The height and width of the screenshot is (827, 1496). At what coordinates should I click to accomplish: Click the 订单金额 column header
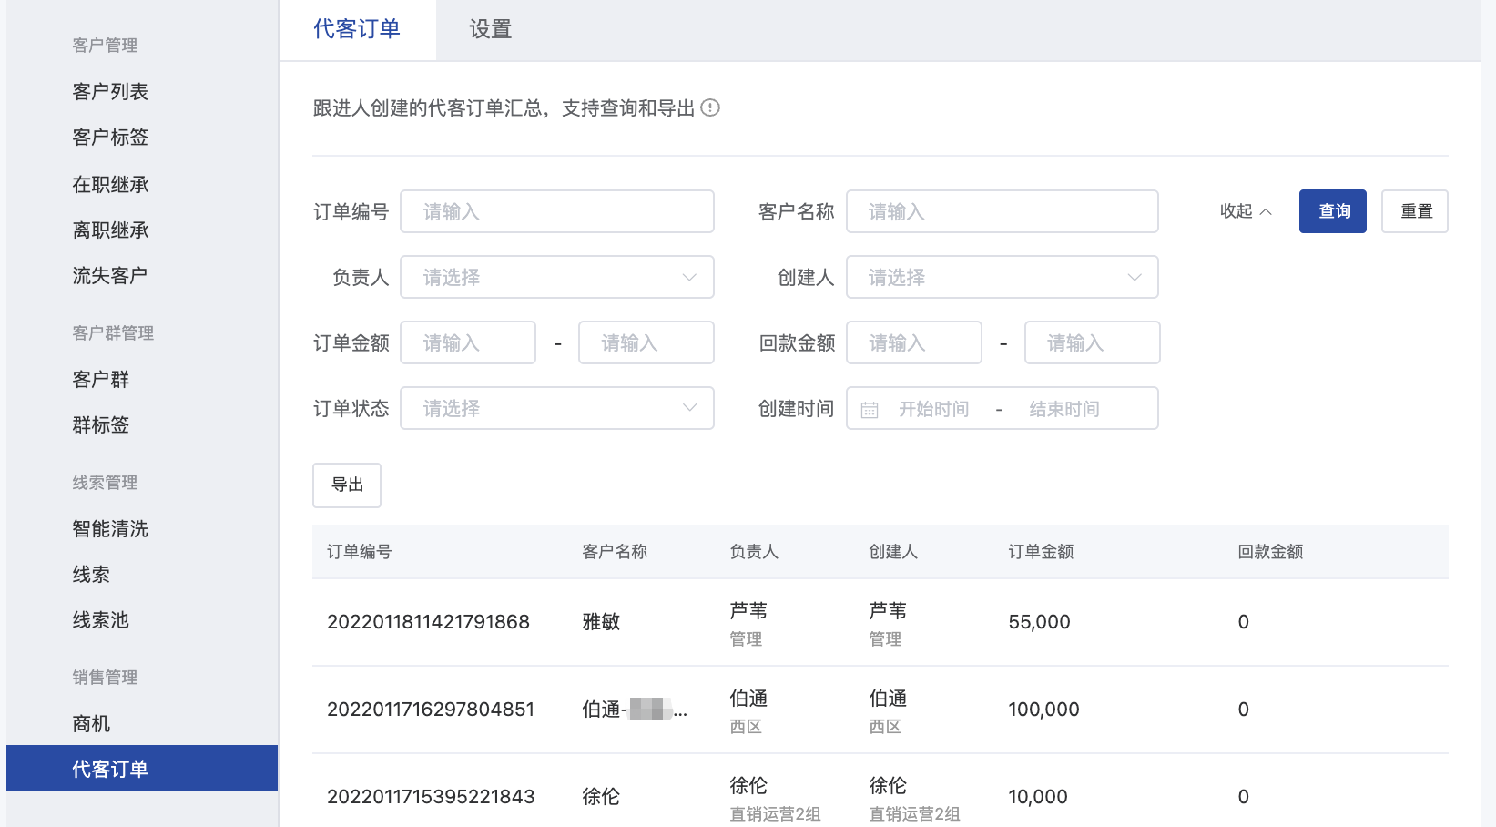click(x=1041, y=552)
